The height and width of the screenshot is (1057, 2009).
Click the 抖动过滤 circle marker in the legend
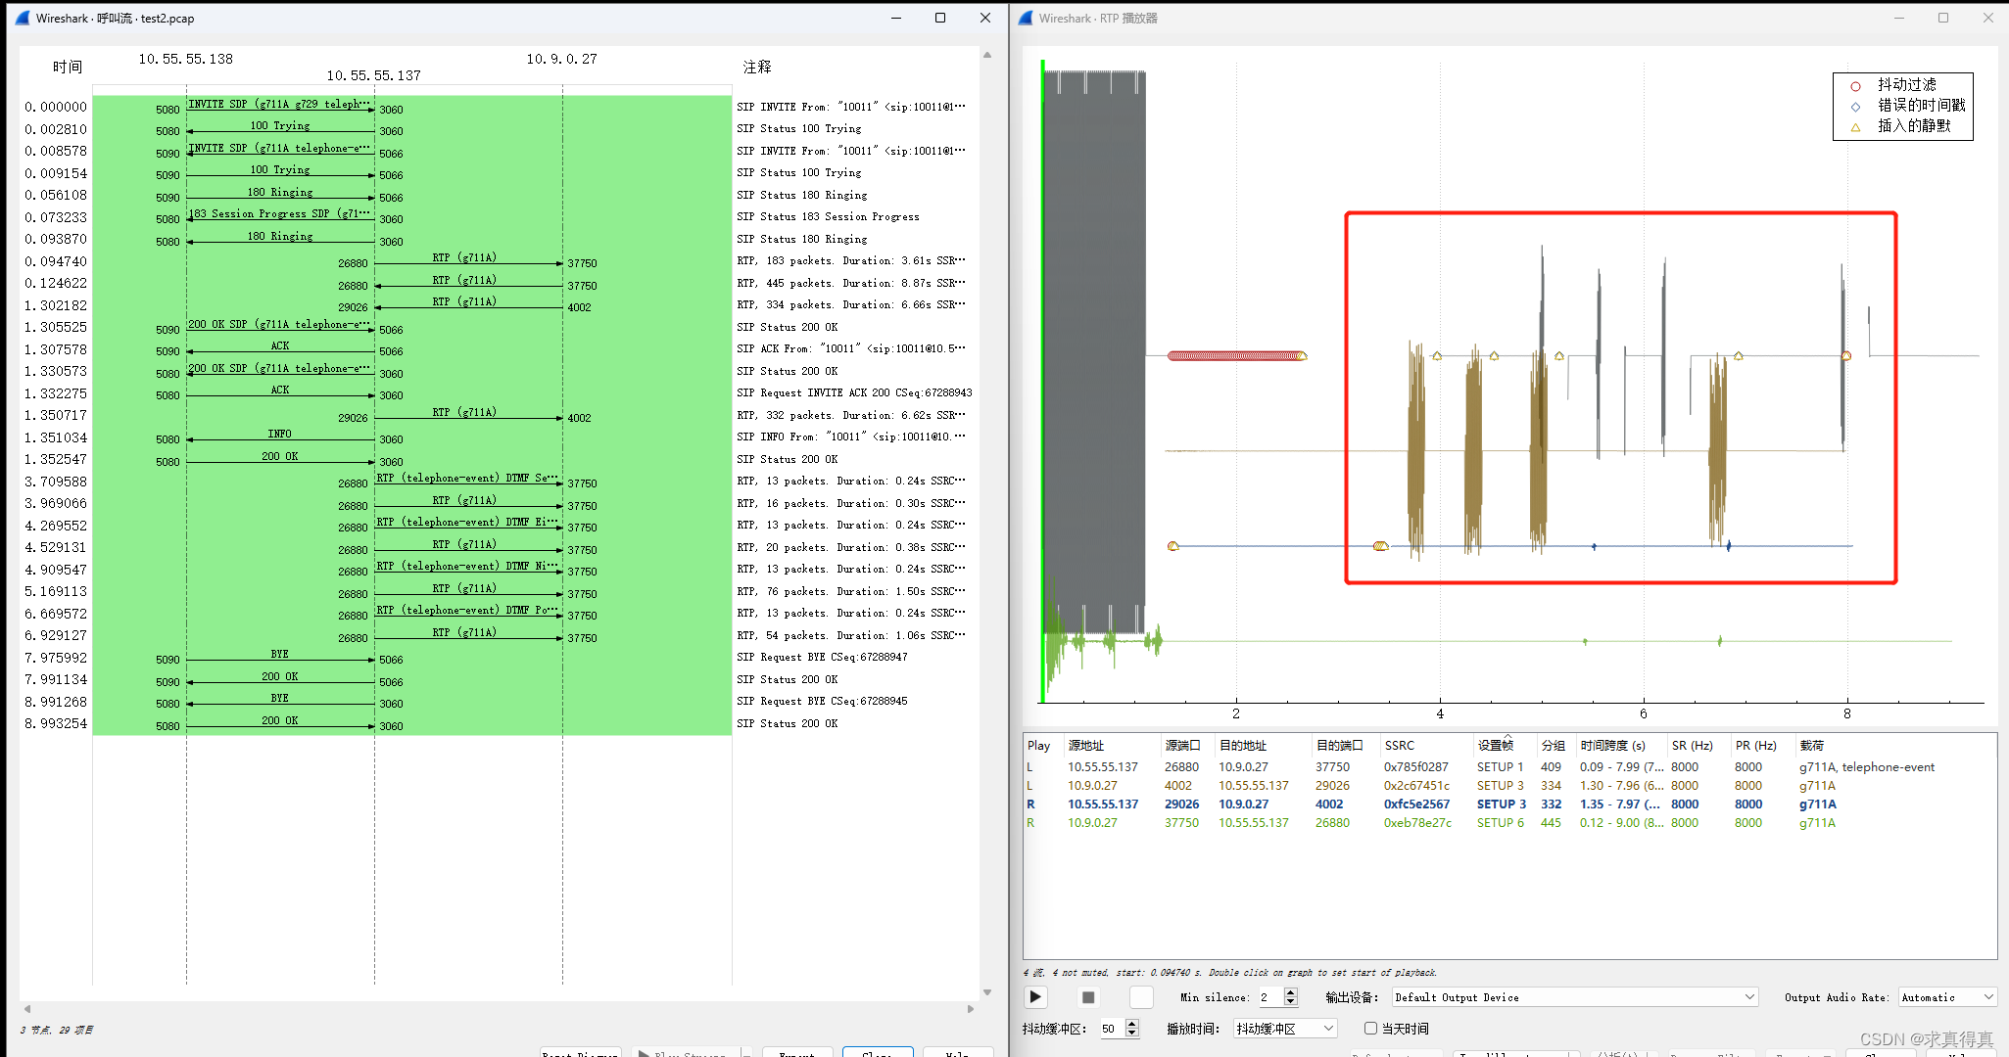1856,85
